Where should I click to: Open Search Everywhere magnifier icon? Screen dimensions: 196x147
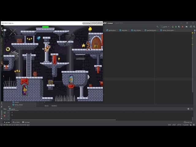pyautogui.click(x=194, y=27)
